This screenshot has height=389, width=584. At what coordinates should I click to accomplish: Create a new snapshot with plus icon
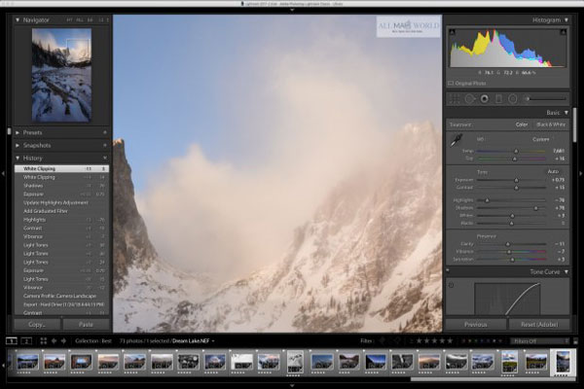105,144
